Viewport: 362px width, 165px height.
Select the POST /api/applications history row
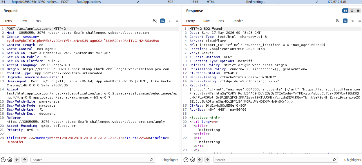point(181,2)
